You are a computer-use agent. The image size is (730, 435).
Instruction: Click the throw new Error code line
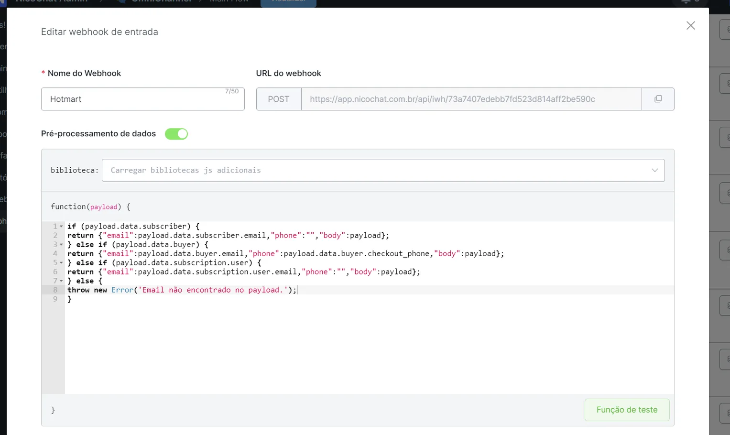pos(182,290)
